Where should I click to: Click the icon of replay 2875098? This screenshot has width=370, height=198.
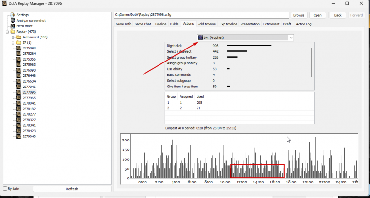19,48
